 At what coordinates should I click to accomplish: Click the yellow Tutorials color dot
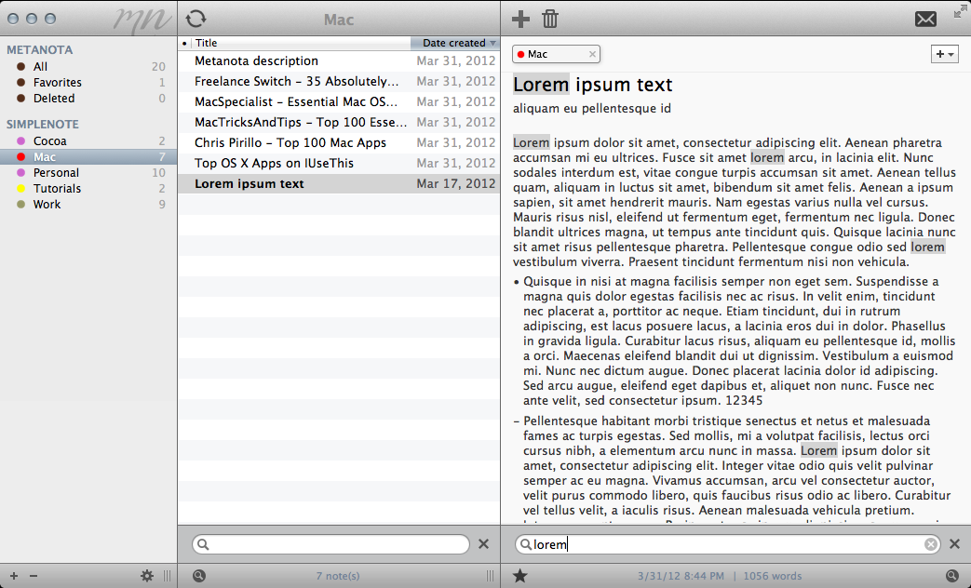(x=20, y=188)
